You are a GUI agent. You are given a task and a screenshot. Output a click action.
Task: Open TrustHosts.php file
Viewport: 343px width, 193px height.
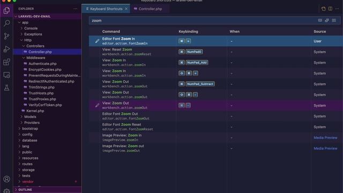[x=41, y=93]
